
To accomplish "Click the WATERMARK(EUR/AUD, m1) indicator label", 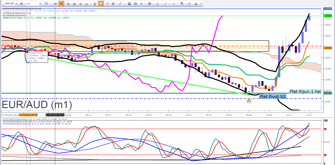I will click(16, 13).
